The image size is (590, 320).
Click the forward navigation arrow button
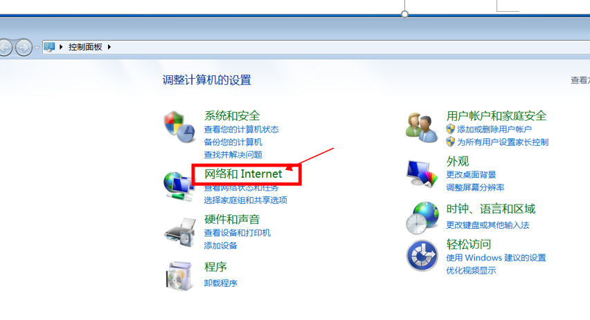24,48
